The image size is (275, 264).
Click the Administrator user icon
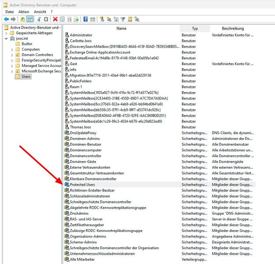pyautogui.click(x=67, y=35)
